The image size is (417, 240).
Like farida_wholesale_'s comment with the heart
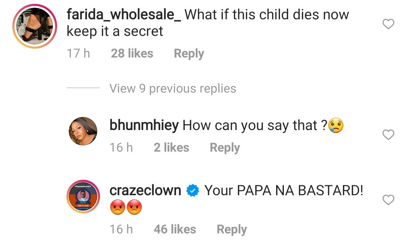tap(388, 25)
